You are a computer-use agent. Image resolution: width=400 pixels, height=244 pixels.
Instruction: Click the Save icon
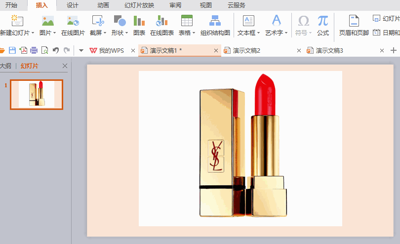coord(12,50)
